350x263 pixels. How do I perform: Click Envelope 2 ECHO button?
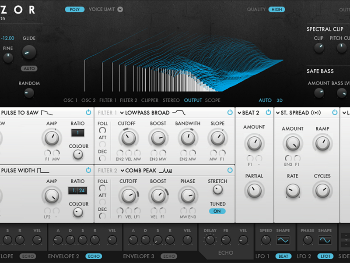94,256
